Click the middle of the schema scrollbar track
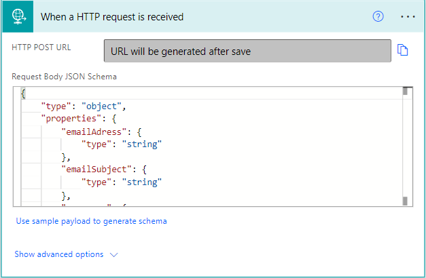 pos(406,146)
